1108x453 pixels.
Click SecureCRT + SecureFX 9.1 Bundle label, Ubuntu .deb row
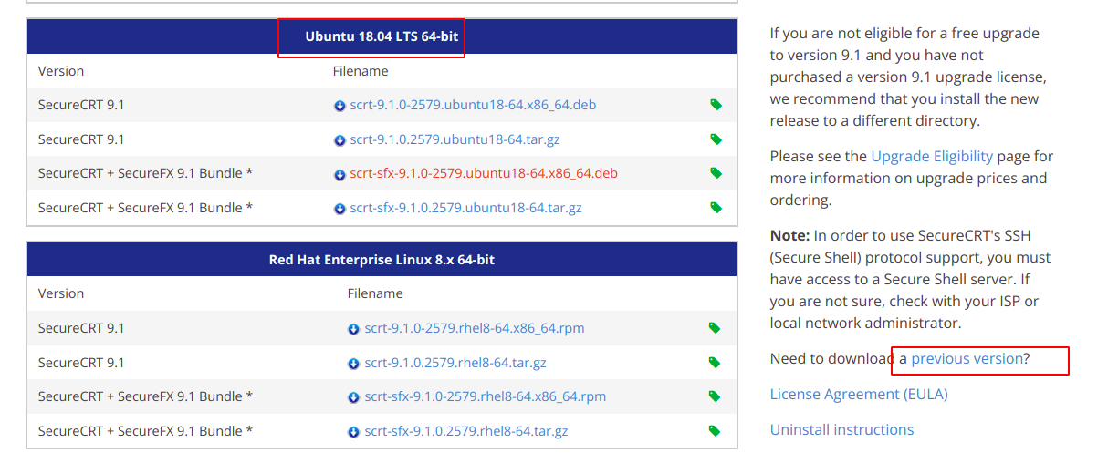tap(146, 173)
